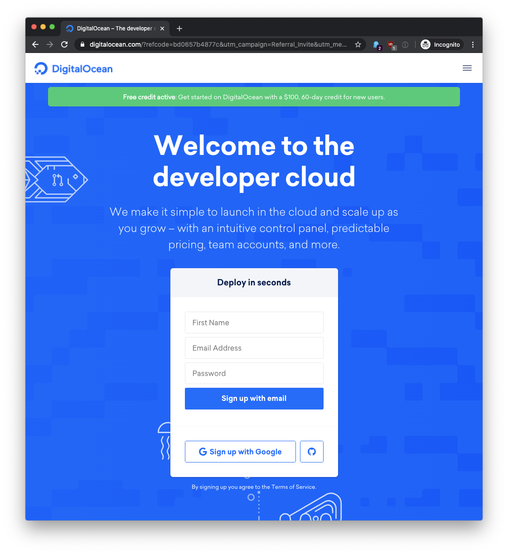Click the GitHub sign-up icon button
This screenshot has width=508, height=554.
pyautogui.click(x=312, y=452)
